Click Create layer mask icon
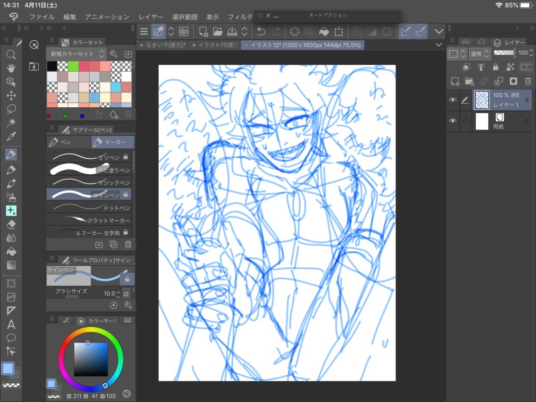 513,81
